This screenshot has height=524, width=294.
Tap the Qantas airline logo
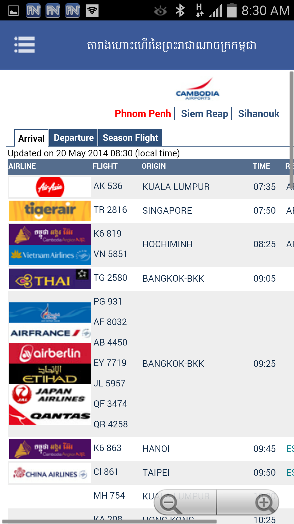pyautogui.click(x=50, y=415)
